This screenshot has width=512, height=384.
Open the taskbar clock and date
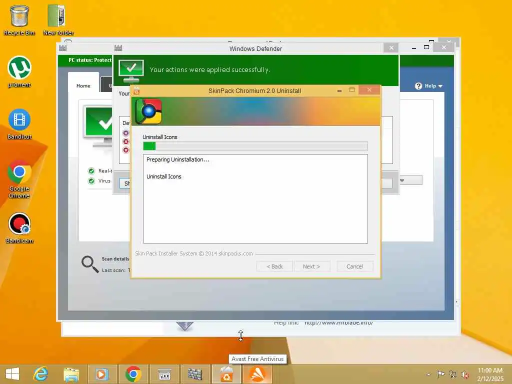coord(490,374)
